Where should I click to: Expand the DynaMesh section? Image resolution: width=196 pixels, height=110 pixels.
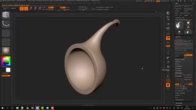tap(178, 71)
